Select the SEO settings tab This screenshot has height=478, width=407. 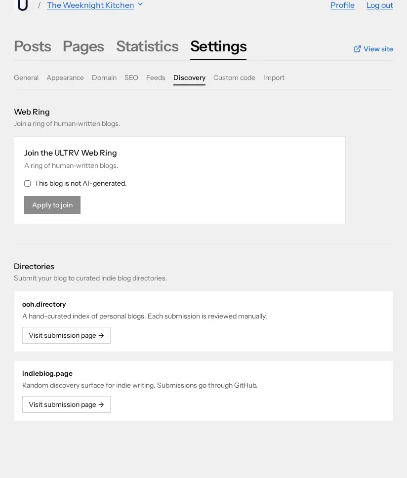point(131,78)
